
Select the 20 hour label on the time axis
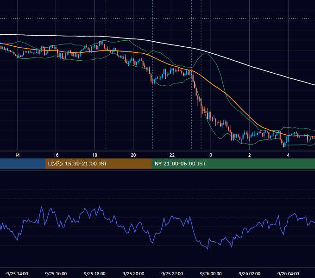point(133,155)
